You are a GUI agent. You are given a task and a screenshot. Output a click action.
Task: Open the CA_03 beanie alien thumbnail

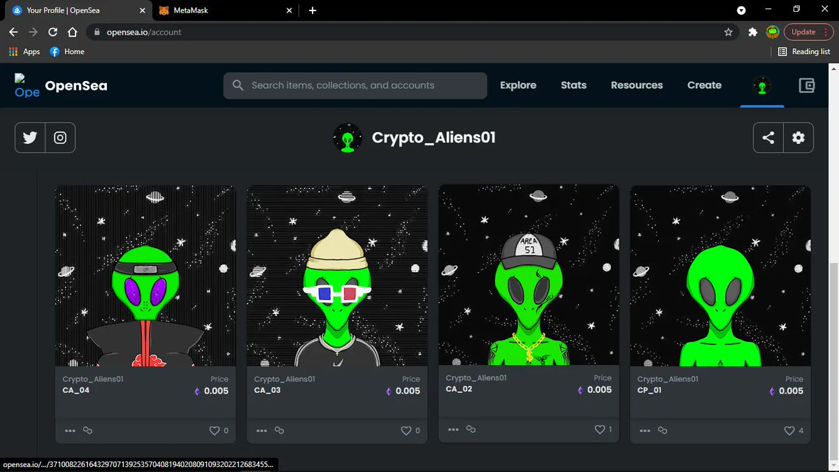tap(337, 276)
